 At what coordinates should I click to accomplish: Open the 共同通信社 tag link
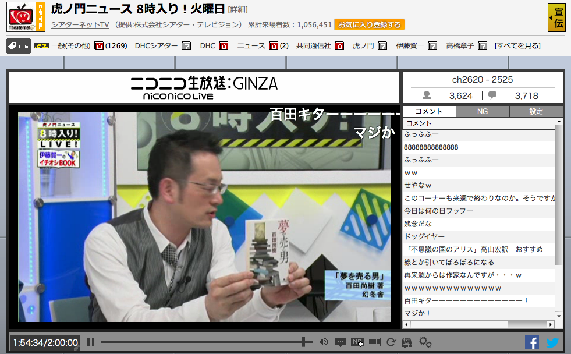tap(314, 46)
